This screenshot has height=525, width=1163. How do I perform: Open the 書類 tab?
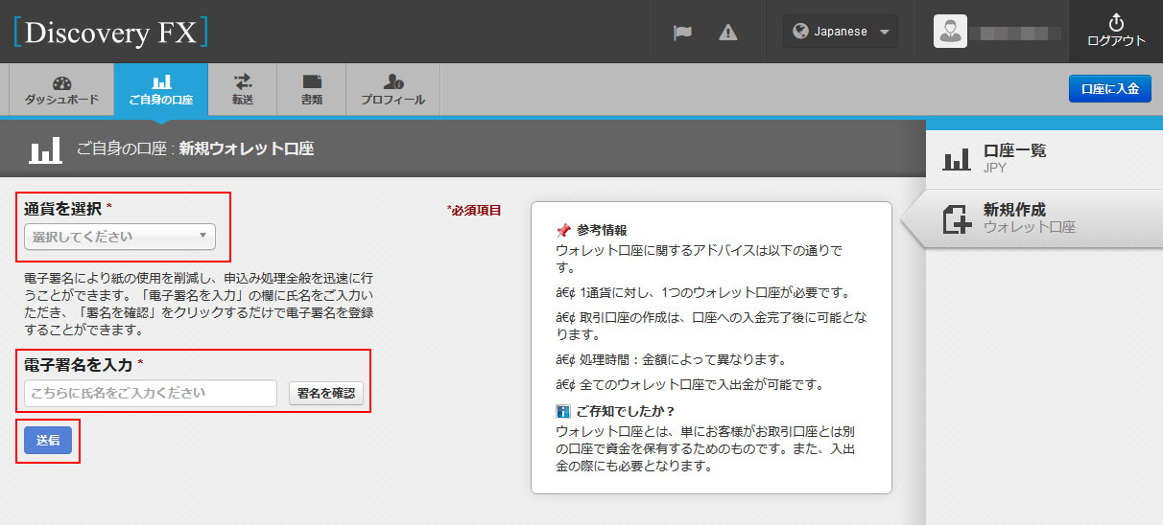tap(311, 90)
